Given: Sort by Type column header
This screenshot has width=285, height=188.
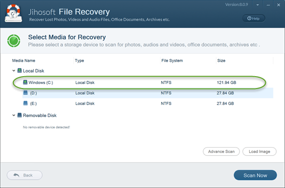Looking at the screenshot, I should (x=79, y=61).
